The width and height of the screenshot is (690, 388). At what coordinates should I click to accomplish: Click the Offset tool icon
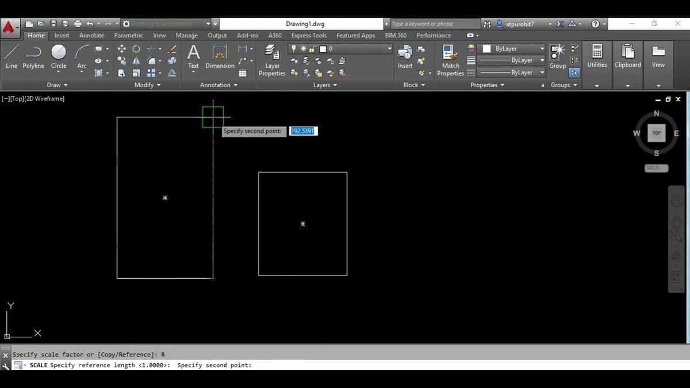pyautogui.click(x=171, y=73)
